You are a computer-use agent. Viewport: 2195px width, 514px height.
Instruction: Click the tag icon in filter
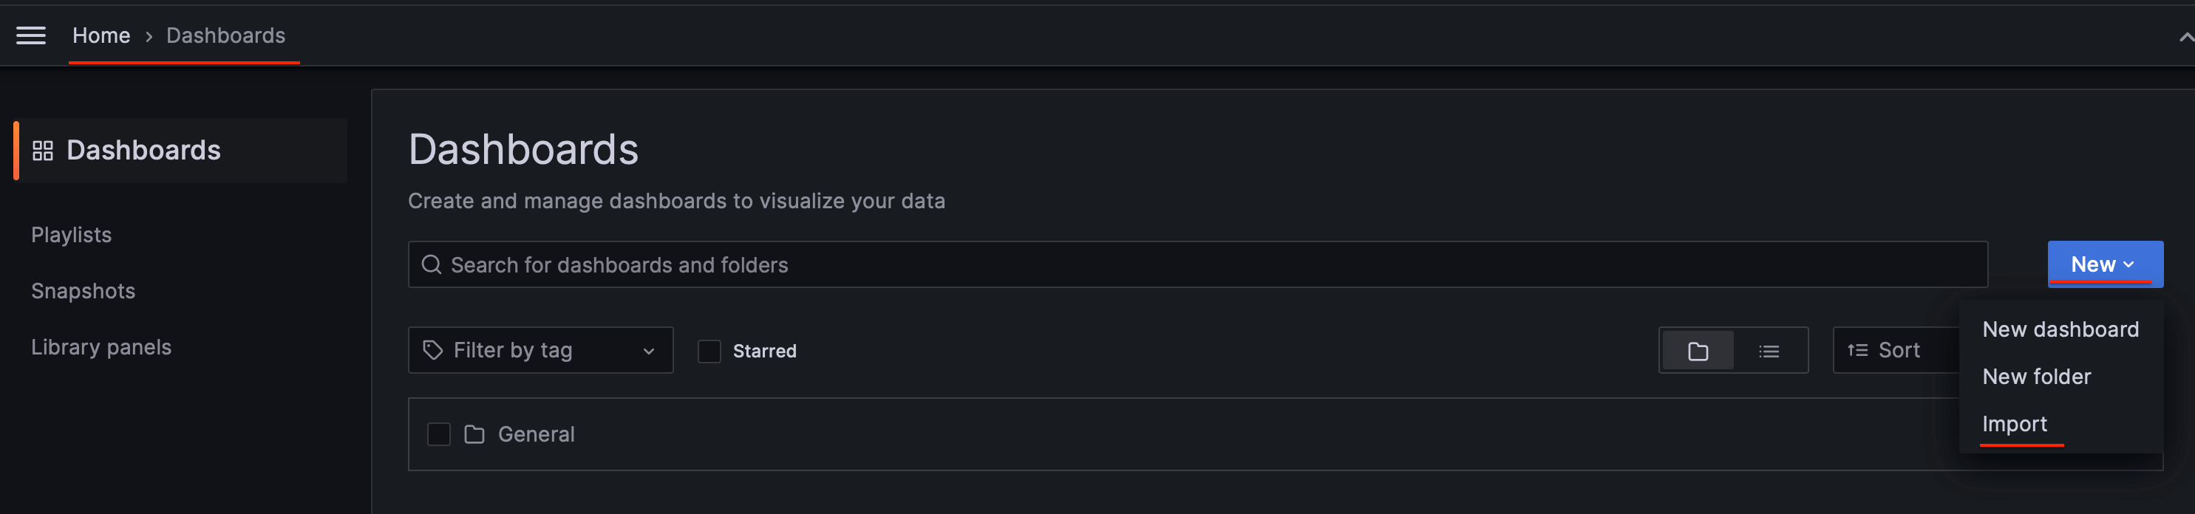433,350
